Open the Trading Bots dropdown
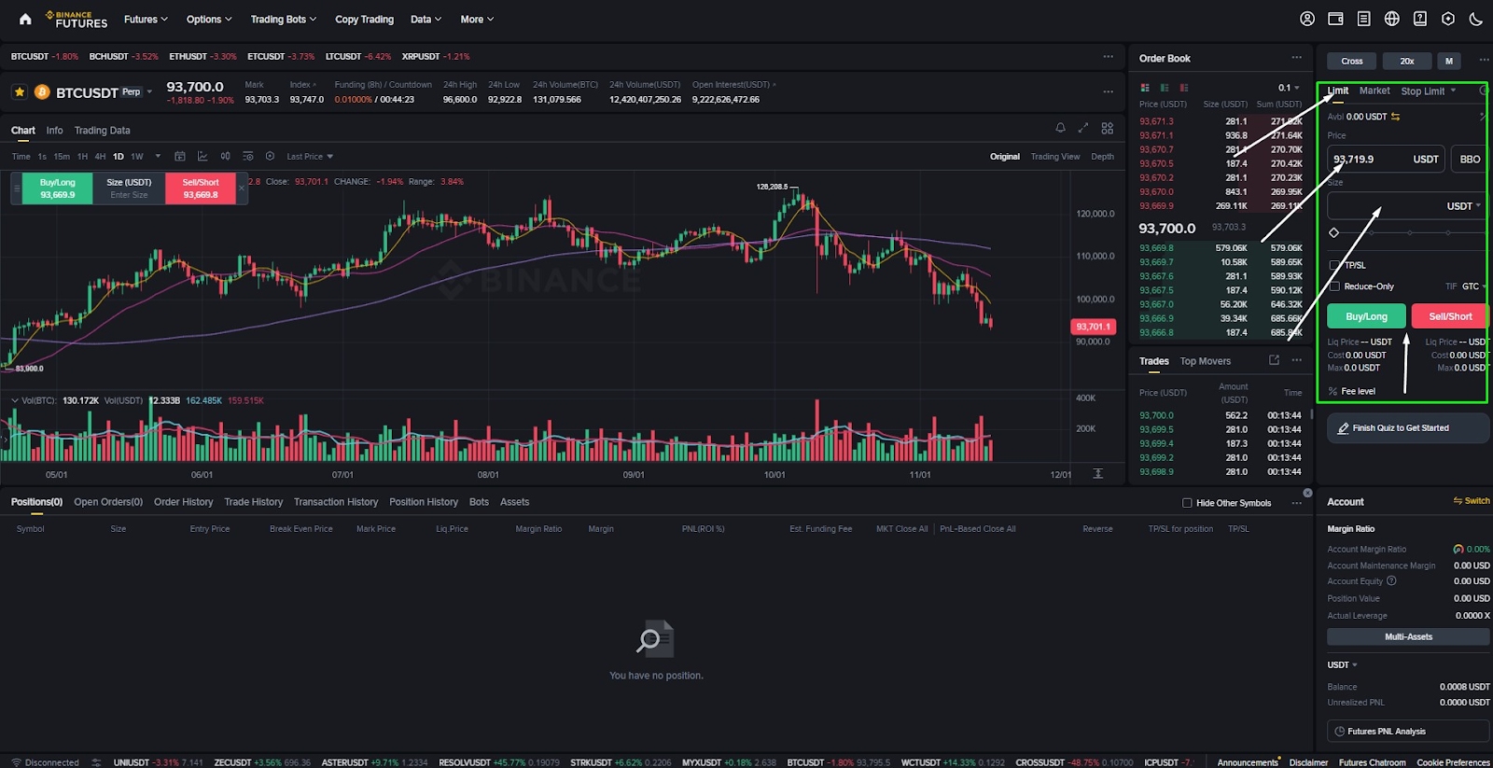The height and width of the screenshot is (768, 1493). click(x=283, y=19)
